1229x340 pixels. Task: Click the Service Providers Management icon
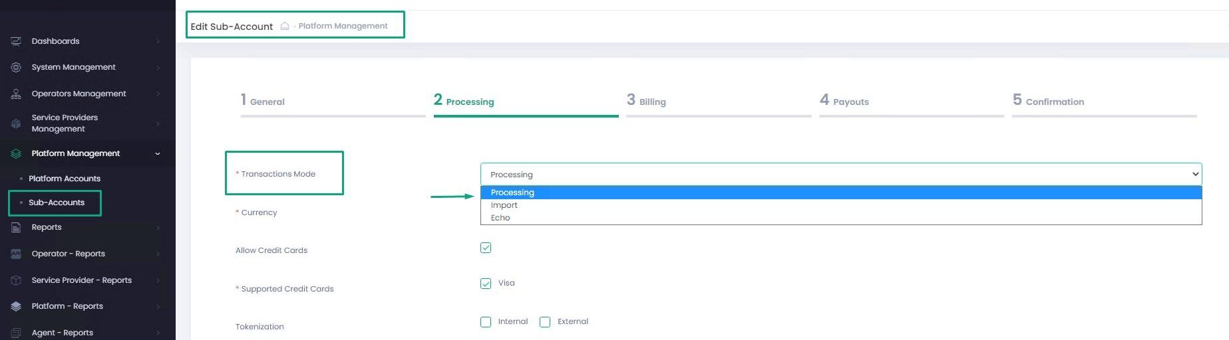(16, 124)
